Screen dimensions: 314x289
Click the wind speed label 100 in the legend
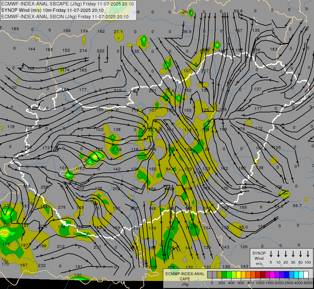click(308, 262)
